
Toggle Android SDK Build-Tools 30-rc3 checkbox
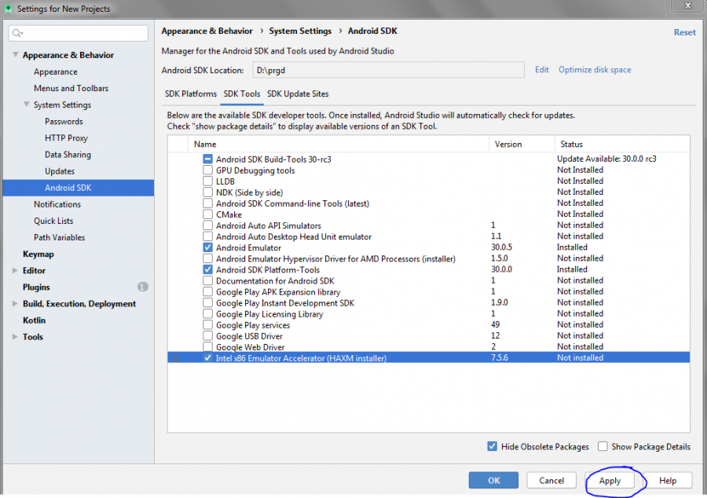pos(207,159)
